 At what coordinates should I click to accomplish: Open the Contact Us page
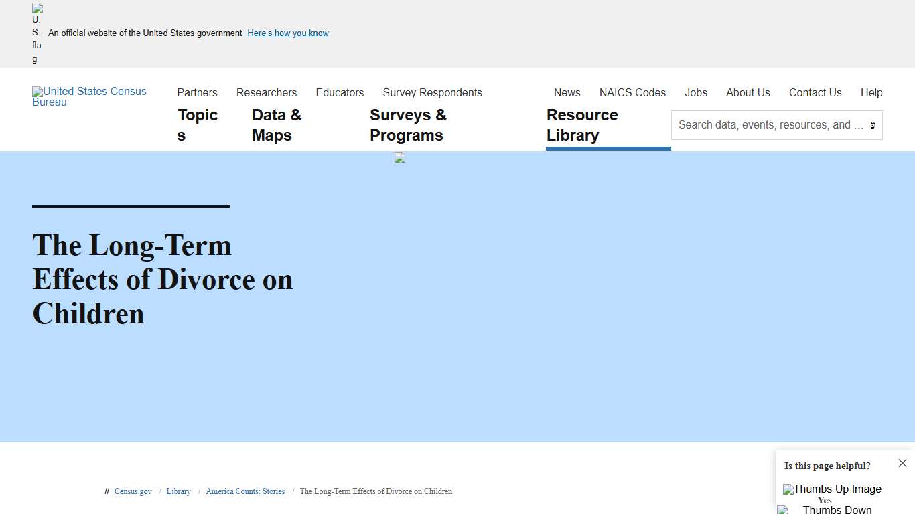click(815, 92)
